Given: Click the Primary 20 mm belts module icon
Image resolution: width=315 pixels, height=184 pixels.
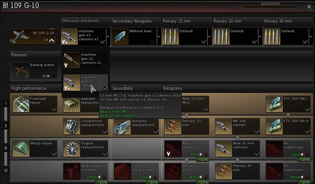Looking at the screenshot, I should click(x=173, y=171).
